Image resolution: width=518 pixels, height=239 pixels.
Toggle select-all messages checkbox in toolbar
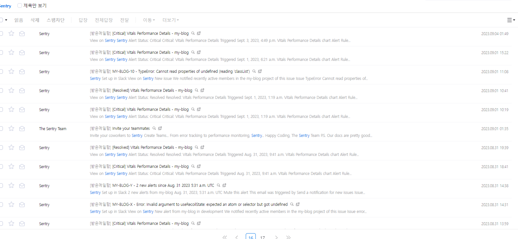[1, 20]
